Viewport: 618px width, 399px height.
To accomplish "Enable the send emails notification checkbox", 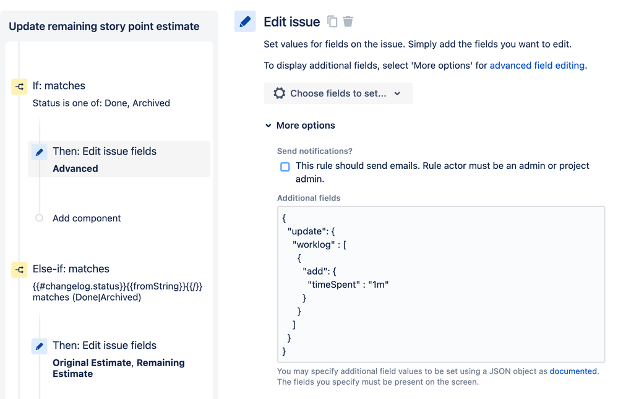I will [x=285, y=166].
